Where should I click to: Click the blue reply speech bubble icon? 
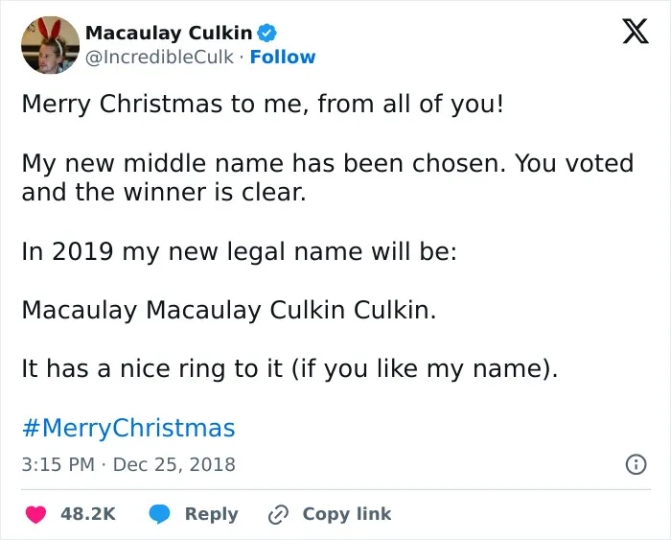pyautogui.click(x=160, y=514)
